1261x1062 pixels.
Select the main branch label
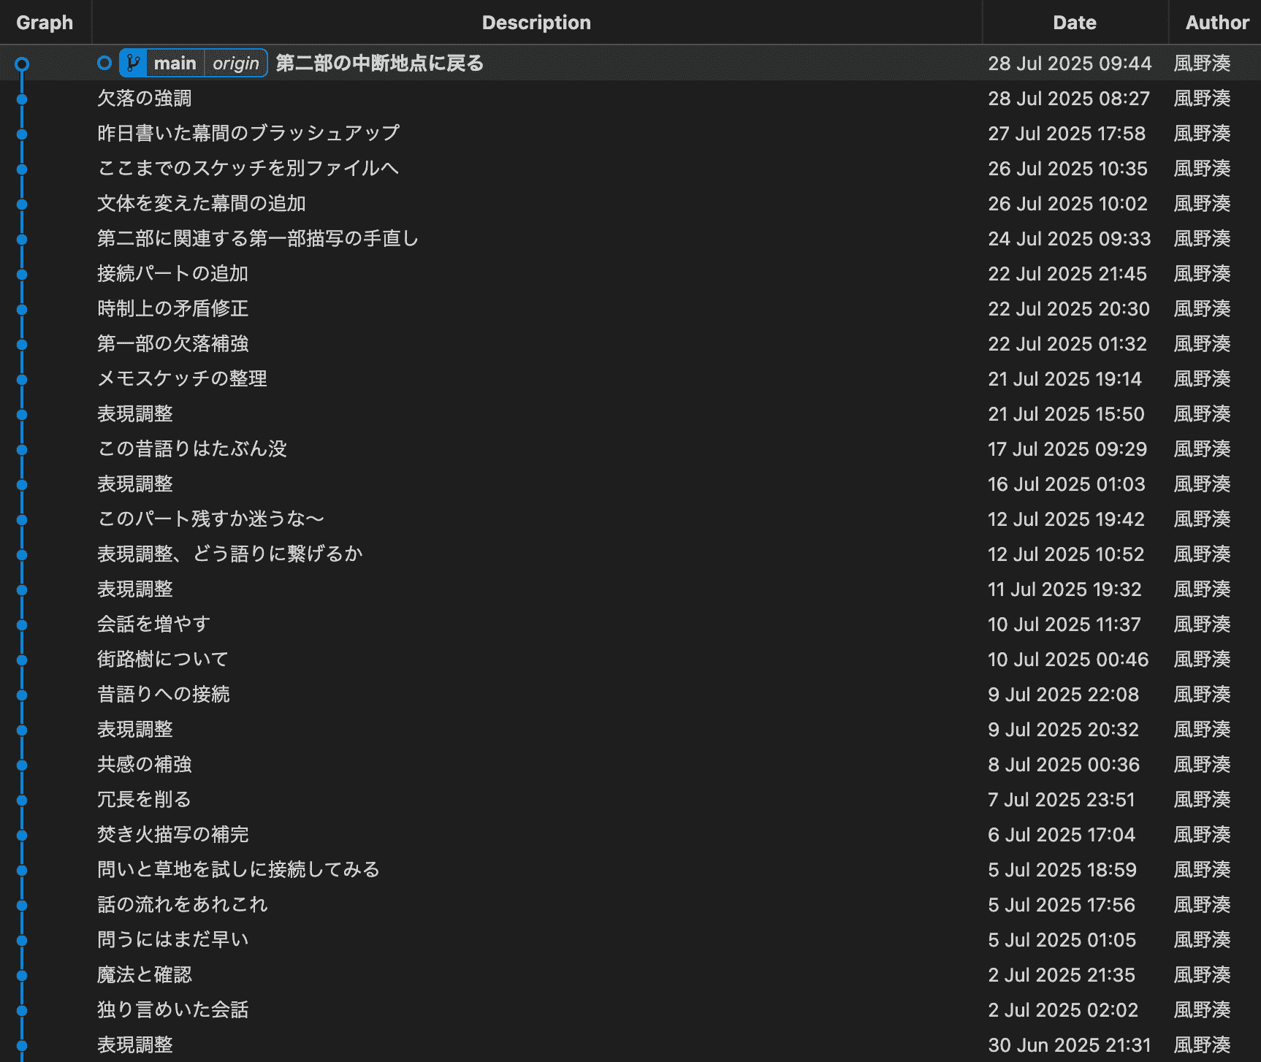coord(175,64)
